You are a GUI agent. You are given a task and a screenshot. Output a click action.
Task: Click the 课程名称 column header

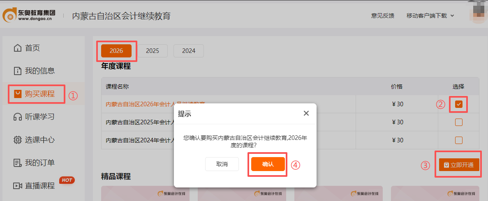[117, 87]
